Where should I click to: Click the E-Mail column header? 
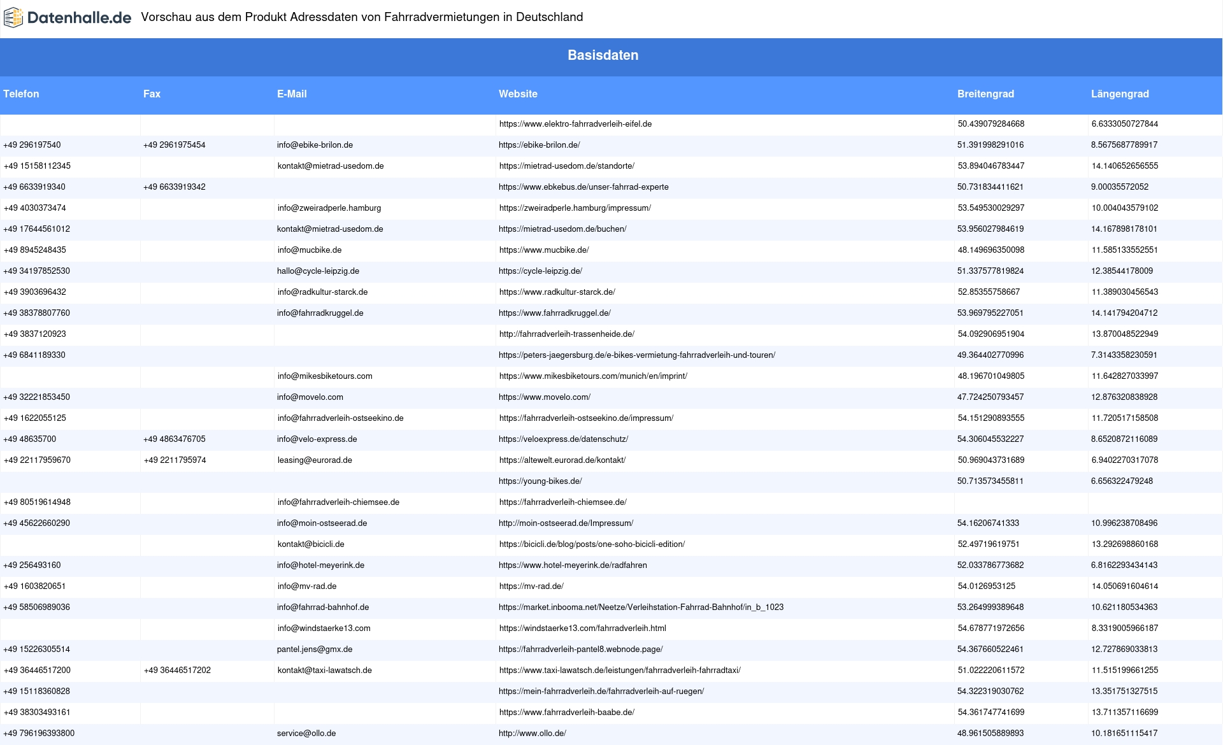(x=292, y=94)
